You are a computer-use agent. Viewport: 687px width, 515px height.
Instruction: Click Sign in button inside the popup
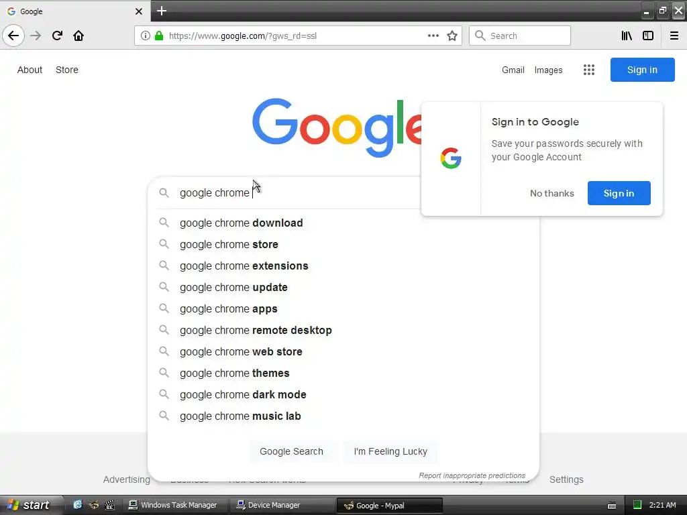(x=619, y=193)
